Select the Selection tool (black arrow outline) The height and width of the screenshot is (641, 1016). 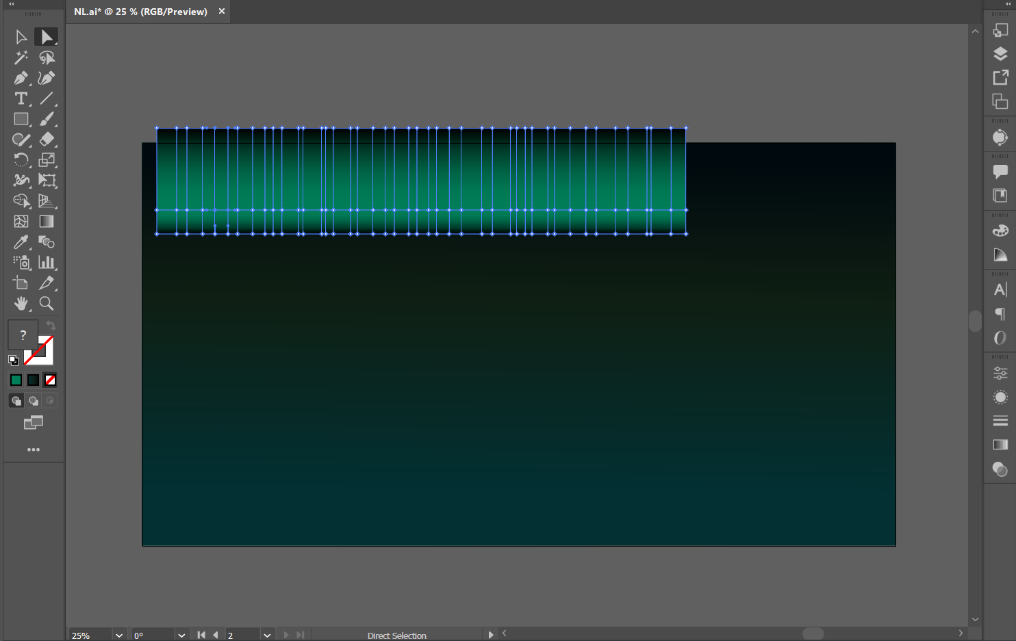point(21,37)
